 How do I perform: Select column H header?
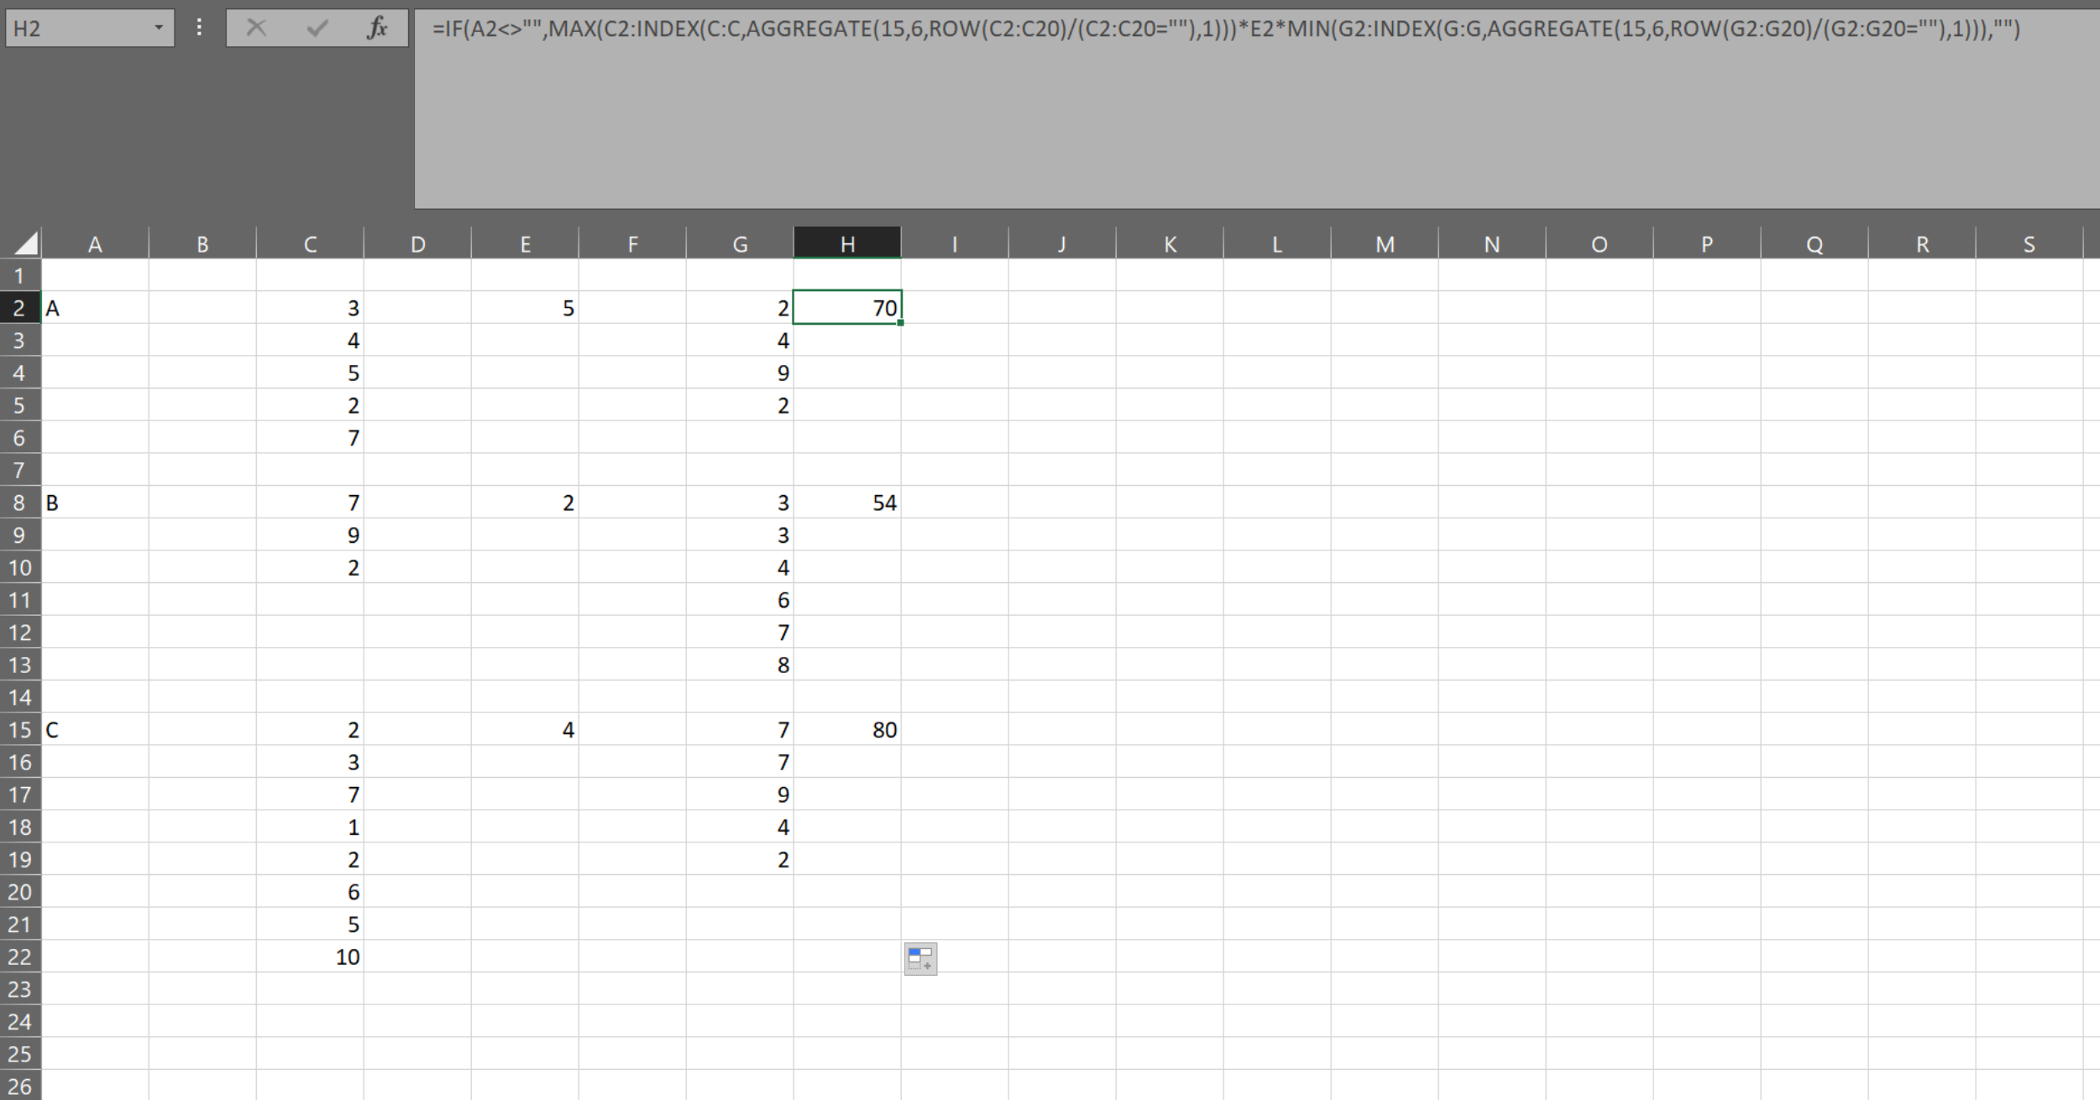[x=847, y=244]
